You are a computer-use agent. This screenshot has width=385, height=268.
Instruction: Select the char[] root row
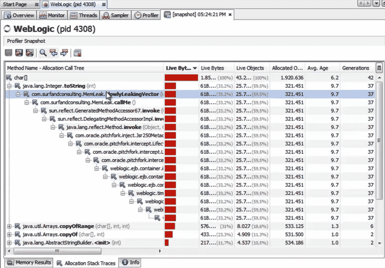[x=190, y=77]
